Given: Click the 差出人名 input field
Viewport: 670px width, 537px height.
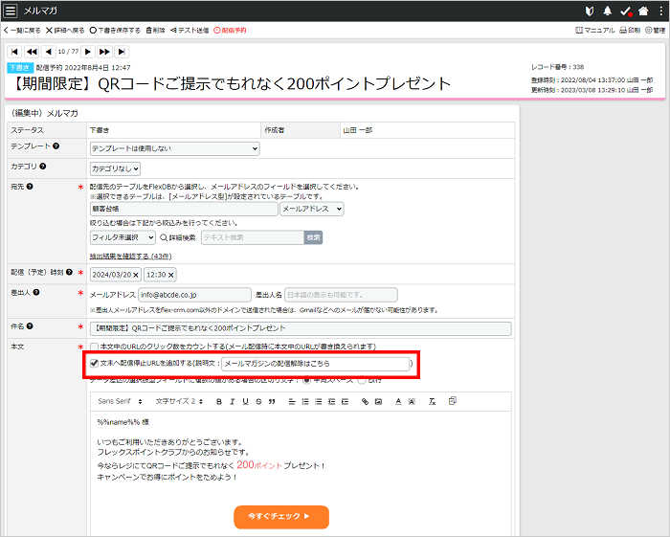Looking at the screenshot, I should [x=341, y=295].
